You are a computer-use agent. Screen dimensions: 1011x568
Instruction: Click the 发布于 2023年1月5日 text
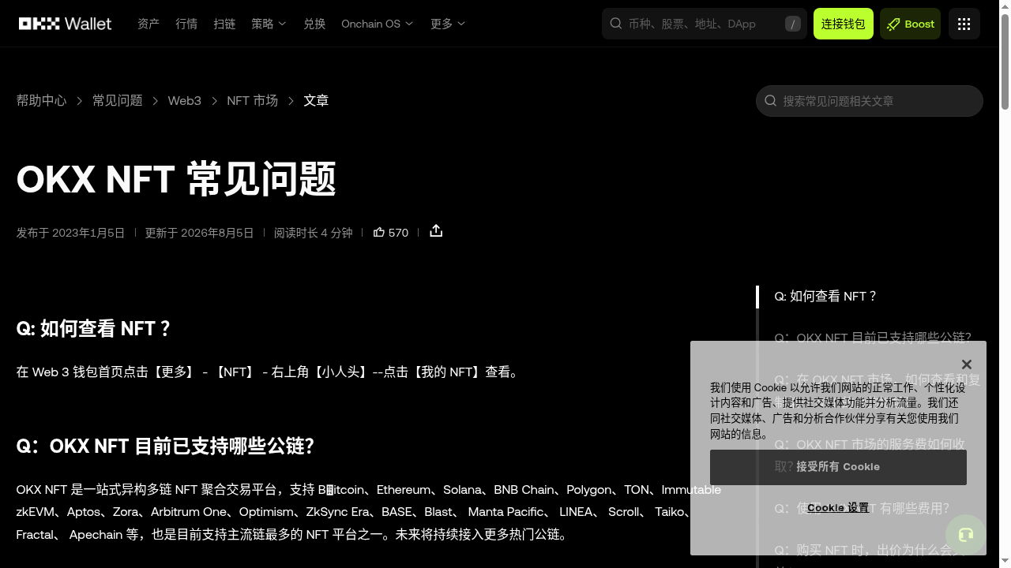point(70,233)
